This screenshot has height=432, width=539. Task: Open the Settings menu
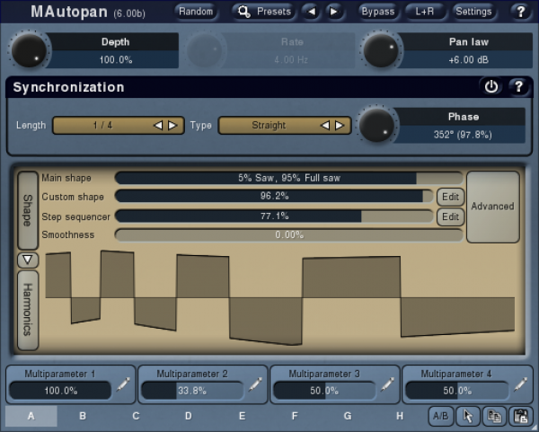coord(473,12)
